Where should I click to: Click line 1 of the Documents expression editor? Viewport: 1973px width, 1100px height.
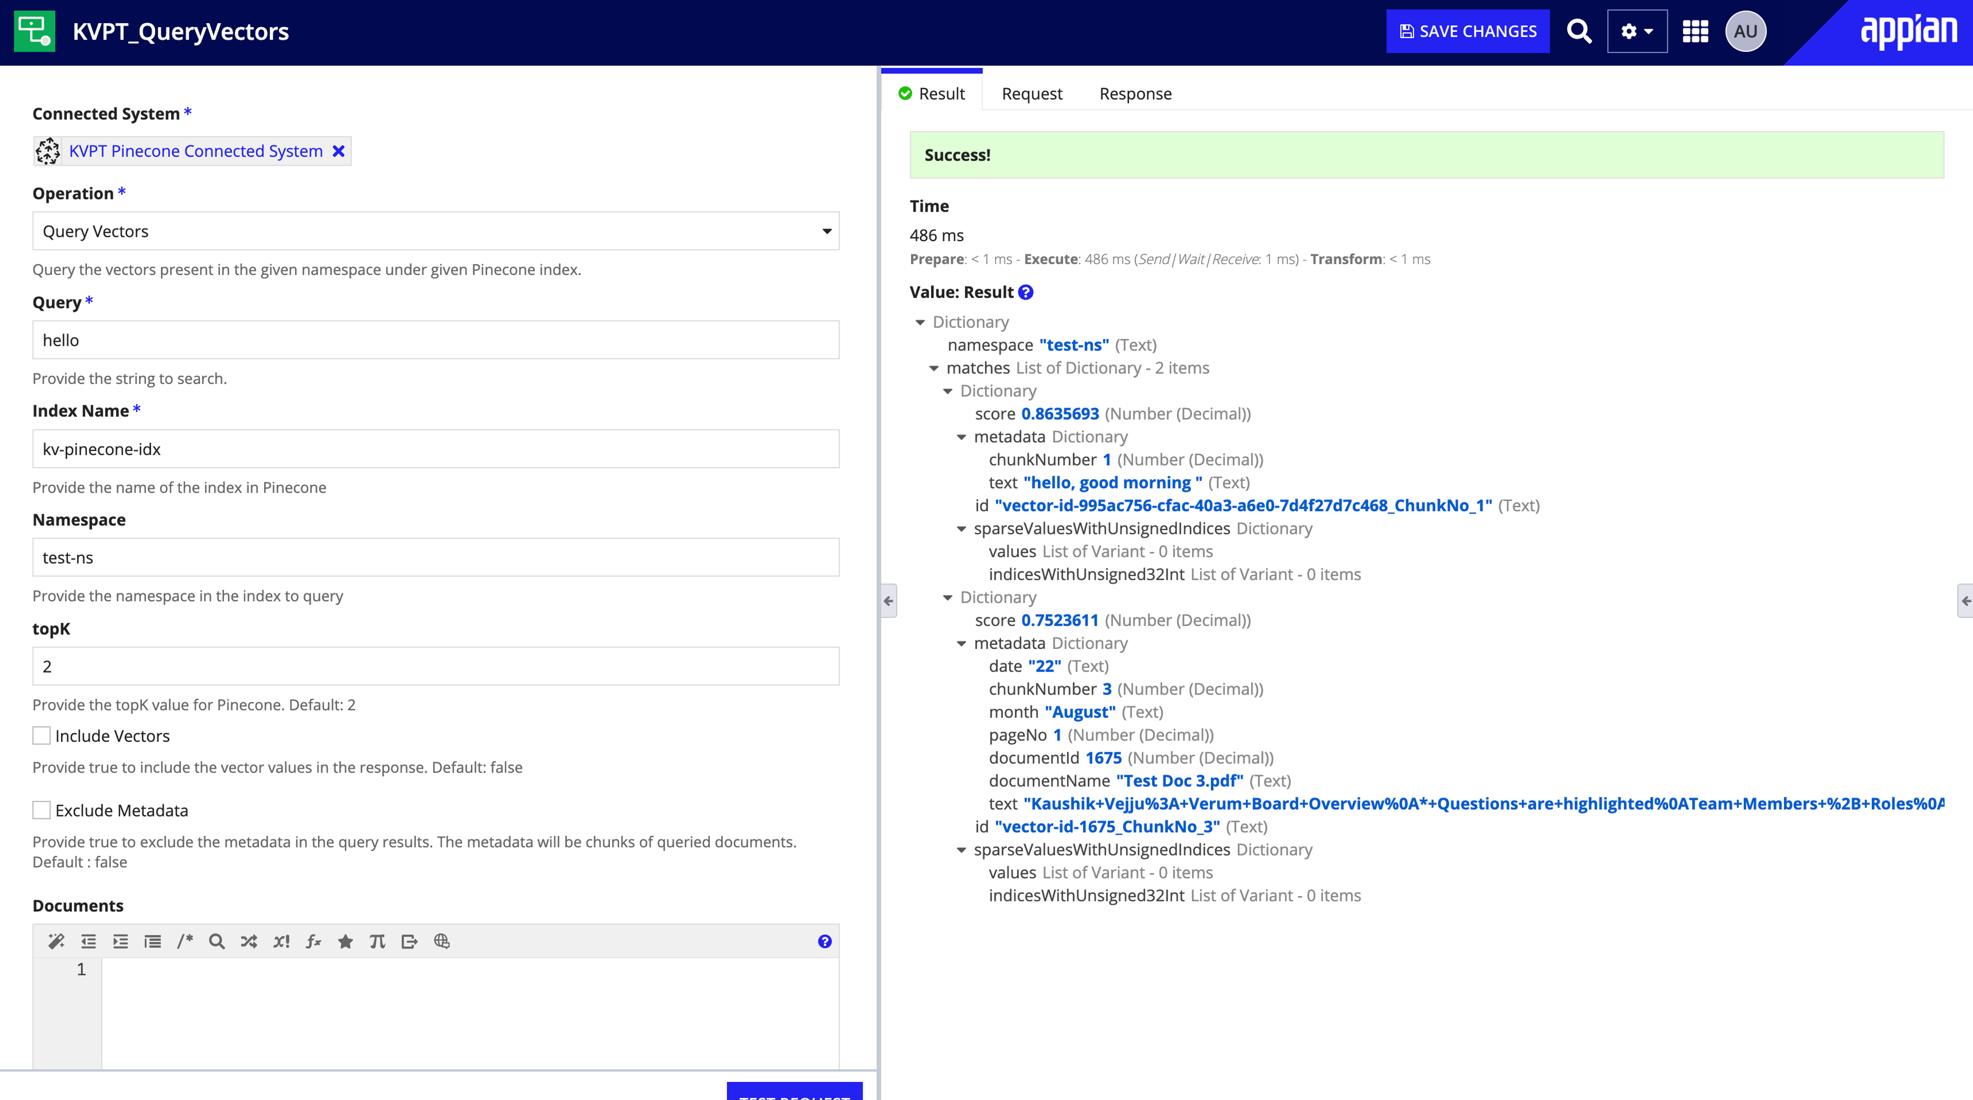tap(470, 969)
